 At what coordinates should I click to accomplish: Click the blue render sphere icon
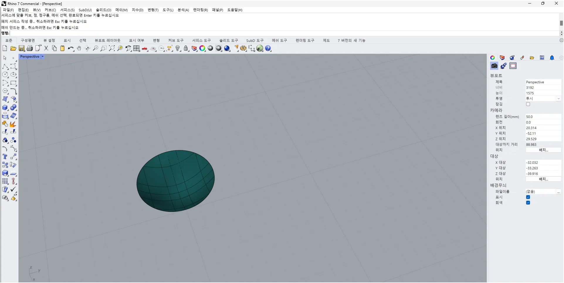pyautogui.click(x=227, y=48)
